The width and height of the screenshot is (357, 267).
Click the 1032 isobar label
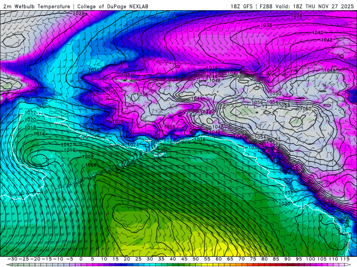(287, 193)
